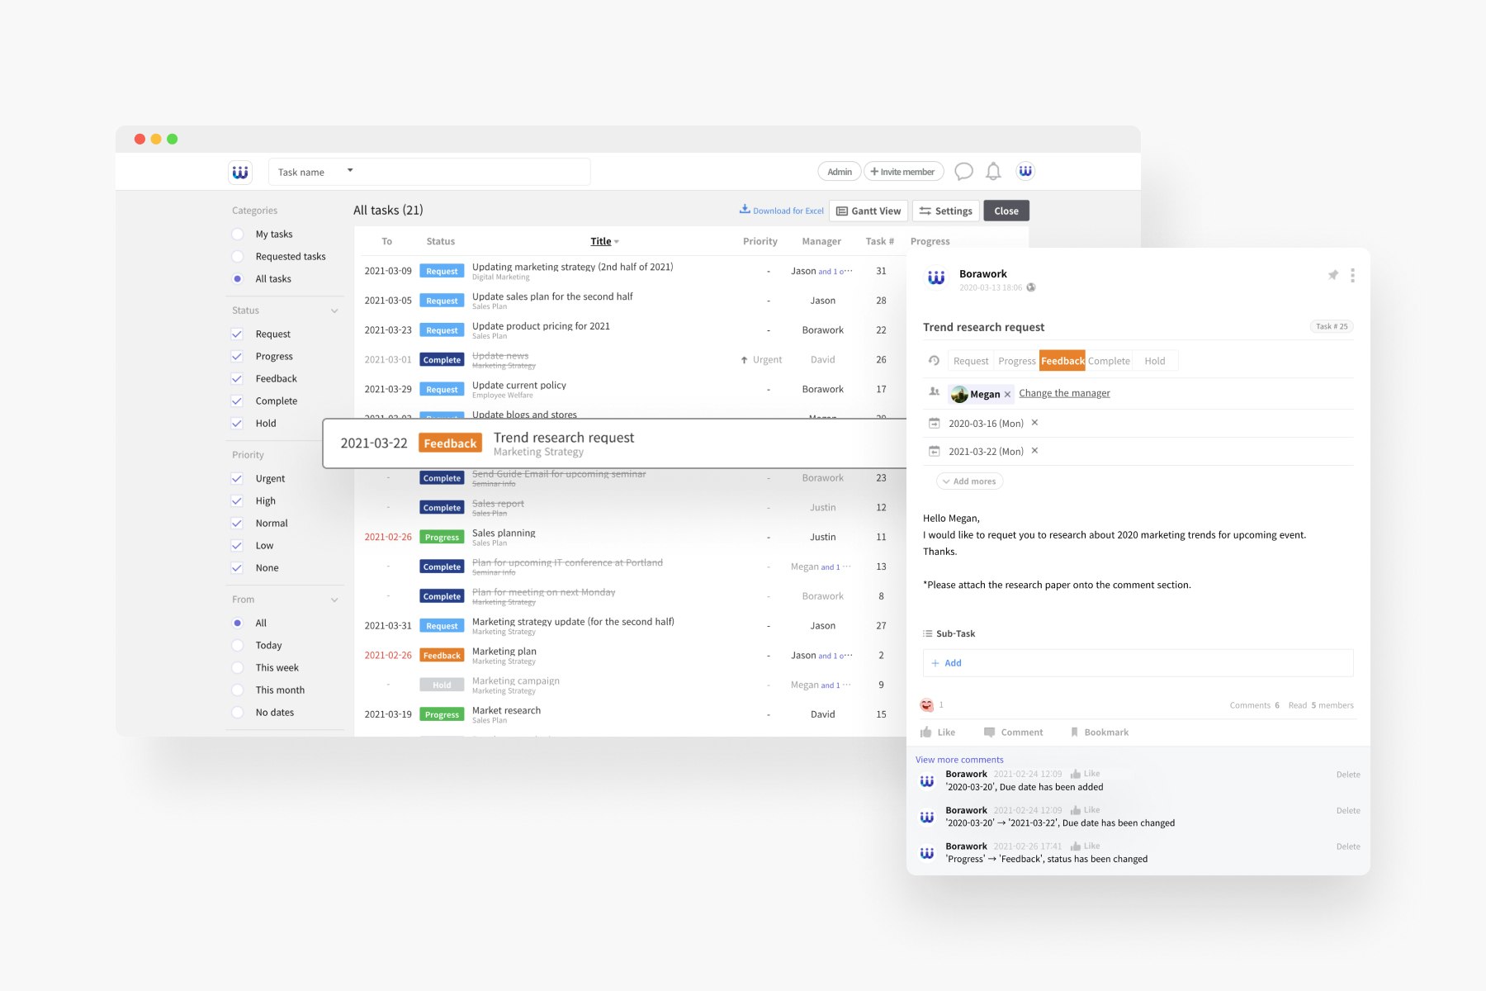The image size is (1486, 991).
Task: Close the all tasks view
Action: tap(1006, 211)
